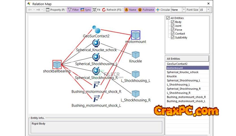Click the All Entities list header
The height and width of the screenshot is (136, 236).
click(187, 59)
